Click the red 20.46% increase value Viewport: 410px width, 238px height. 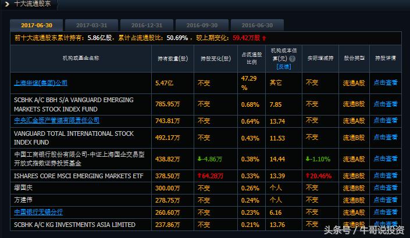click(x=319, y=176)
